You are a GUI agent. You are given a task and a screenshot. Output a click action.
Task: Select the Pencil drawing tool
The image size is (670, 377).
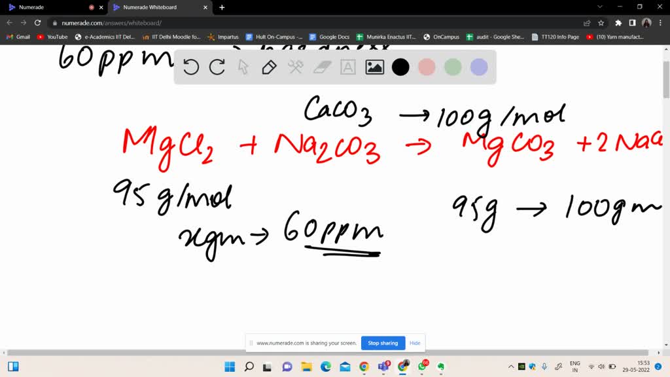pyautogui.click(x=269, y=67)
